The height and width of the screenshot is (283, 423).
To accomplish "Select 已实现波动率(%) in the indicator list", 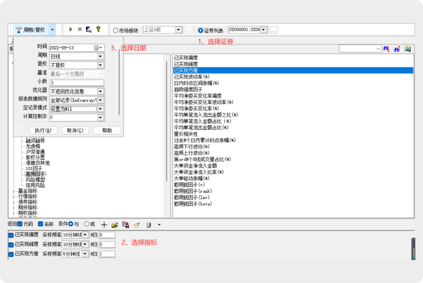I will (x=192, y=77).
